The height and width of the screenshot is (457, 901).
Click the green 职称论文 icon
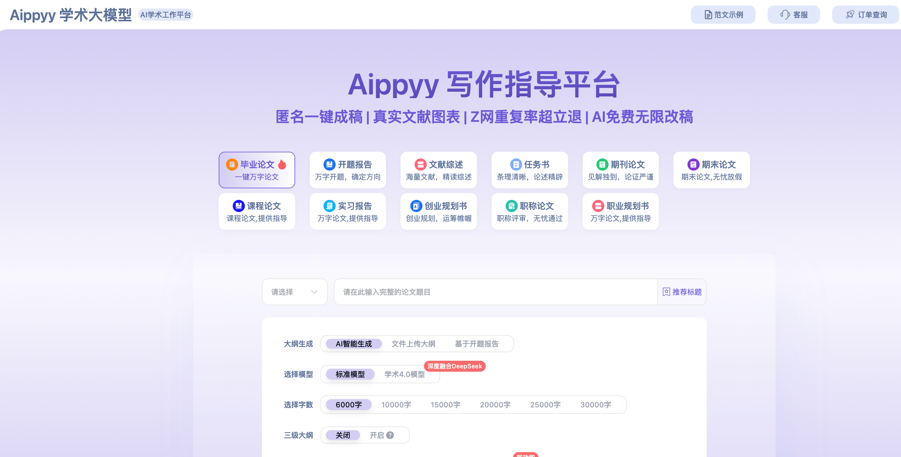[511, 206]
